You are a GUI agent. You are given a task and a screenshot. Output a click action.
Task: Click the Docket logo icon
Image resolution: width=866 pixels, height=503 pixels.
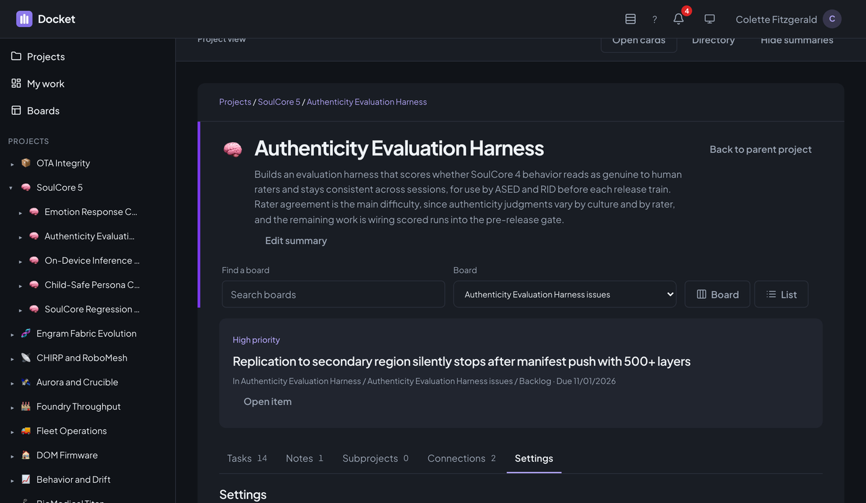point(24,19)
